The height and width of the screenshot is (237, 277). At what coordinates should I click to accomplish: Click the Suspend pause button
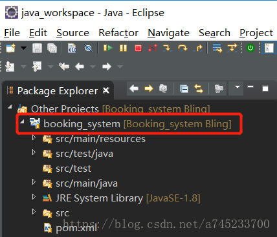(123, 48)
